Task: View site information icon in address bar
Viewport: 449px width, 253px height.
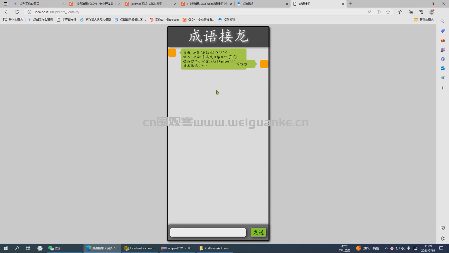Action: click(29, 12)
